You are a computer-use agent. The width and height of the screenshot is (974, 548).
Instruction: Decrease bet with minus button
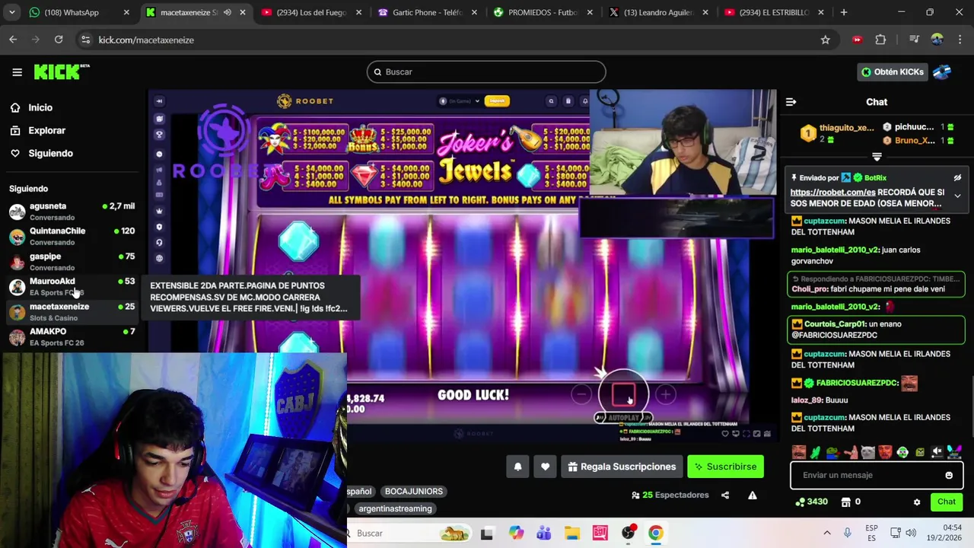coord(581,394)
